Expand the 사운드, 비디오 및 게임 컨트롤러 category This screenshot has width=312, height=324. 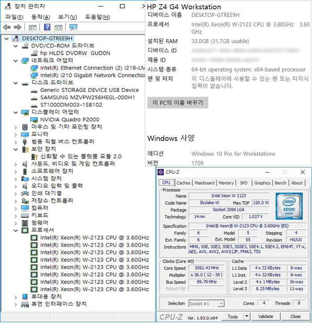pyautogui.click(x=16, y=164)
